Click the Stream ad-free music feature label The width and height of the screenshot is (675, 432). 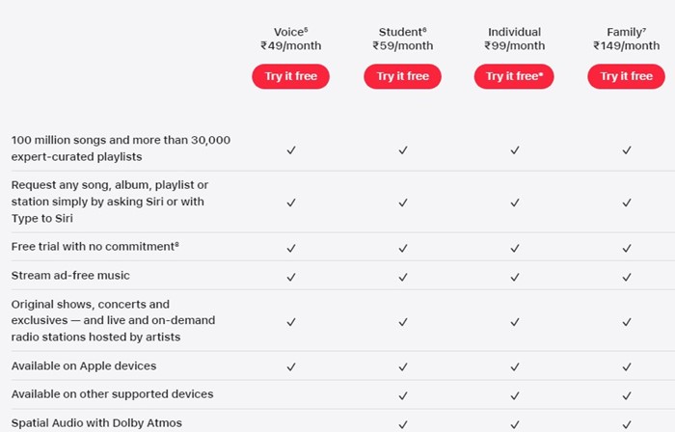click(70, 276)
